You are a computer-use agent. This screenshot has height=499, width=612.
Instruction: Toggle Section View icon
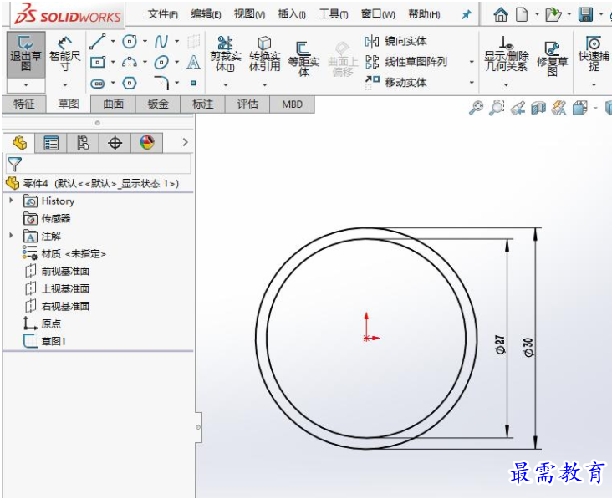[538, 107]
